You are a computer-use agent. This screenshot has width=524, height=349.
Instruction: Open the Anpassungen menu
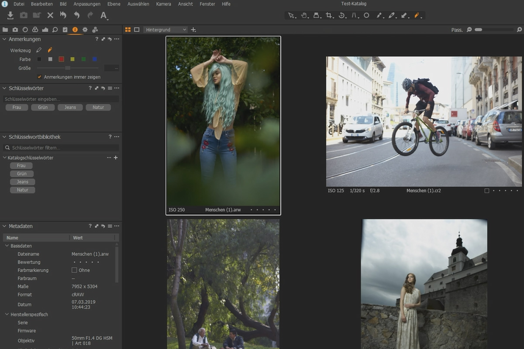[87, 4]
